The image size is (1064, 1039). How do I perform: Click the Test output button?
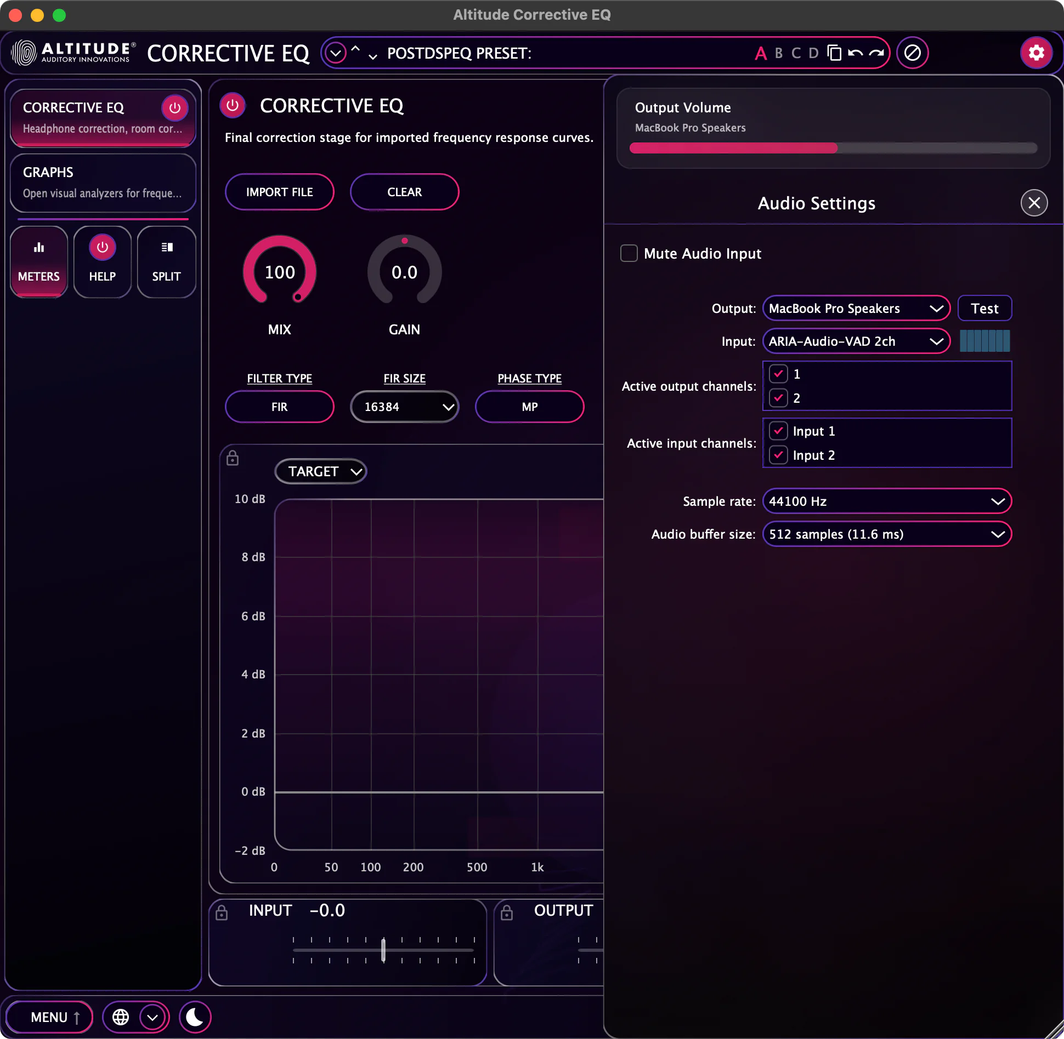985,308
